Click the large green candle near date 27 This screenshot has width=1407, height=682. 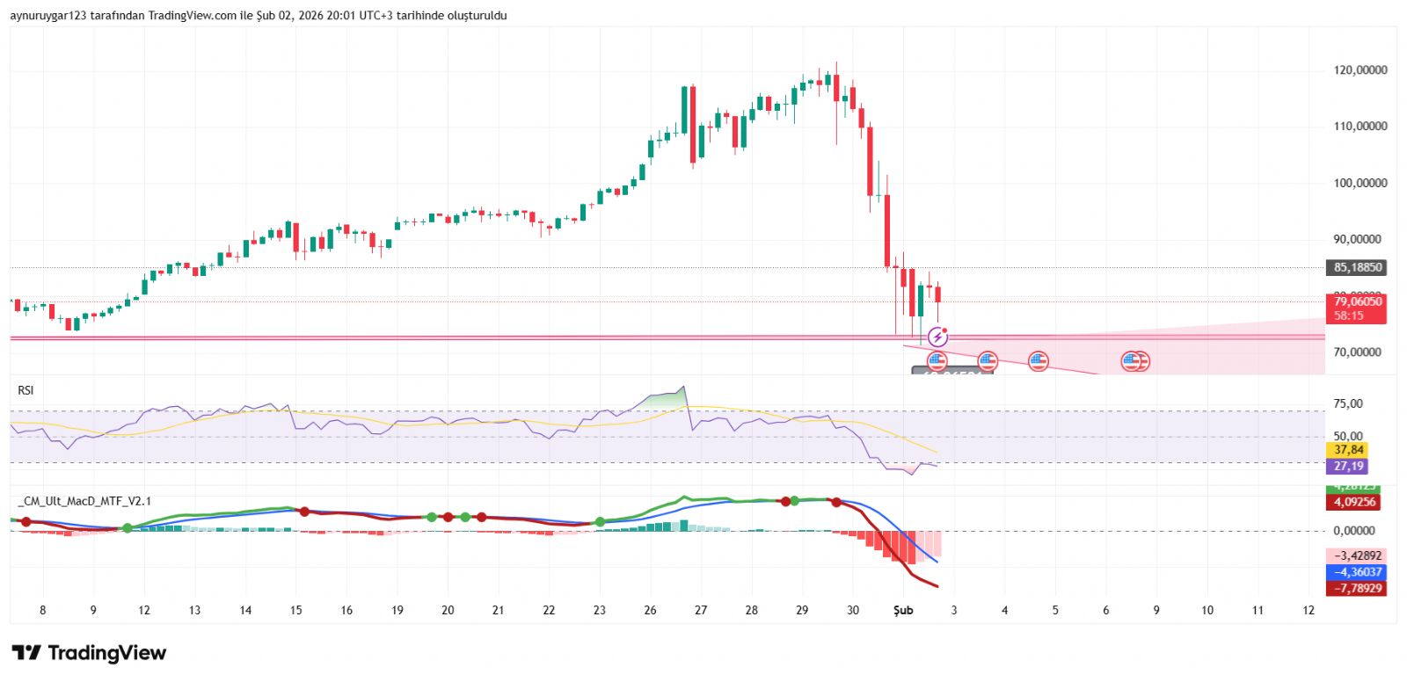click(x=683, y=110)
